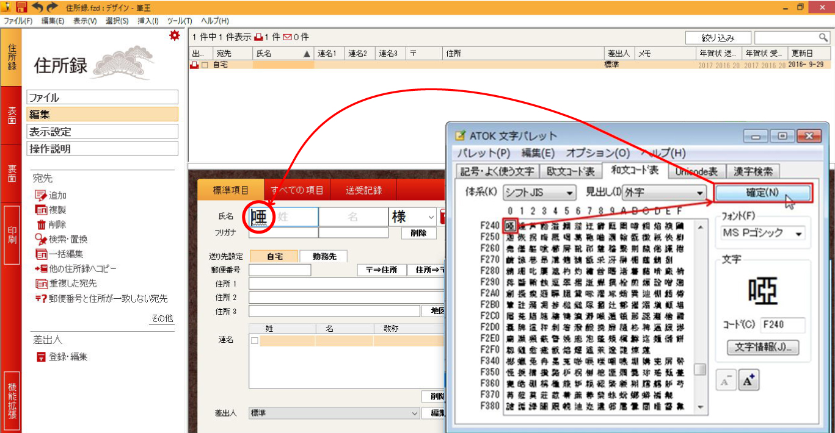Open 検索・置換 search and replace
Viewport: 835px width, 433px height.
point(41,240)
